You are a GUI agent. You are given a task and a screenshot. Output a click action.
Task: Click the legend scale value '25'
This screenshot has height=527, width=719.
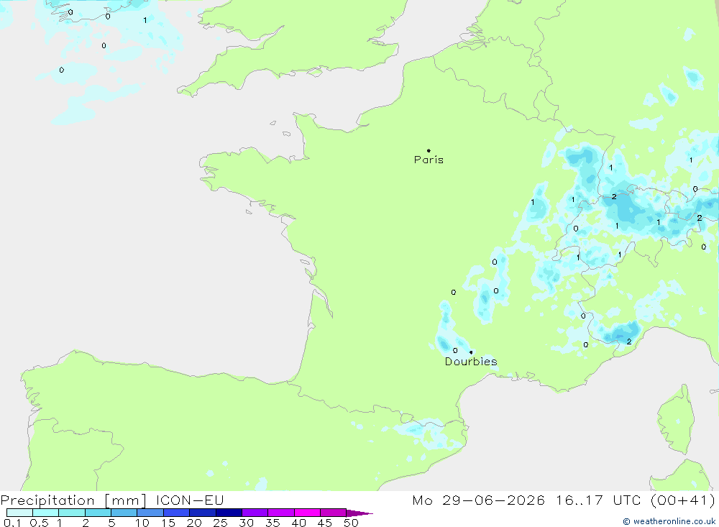[x=221, y=523]
